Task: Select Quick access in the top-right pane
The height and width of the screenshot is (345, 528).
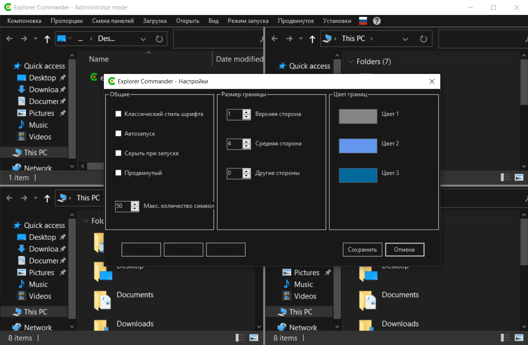Action: point(309,66)
